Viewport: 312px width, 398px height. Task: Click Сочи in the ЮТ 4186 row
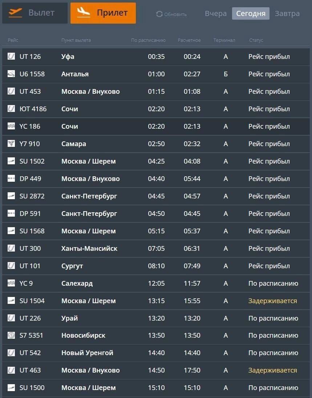(70, 109)
